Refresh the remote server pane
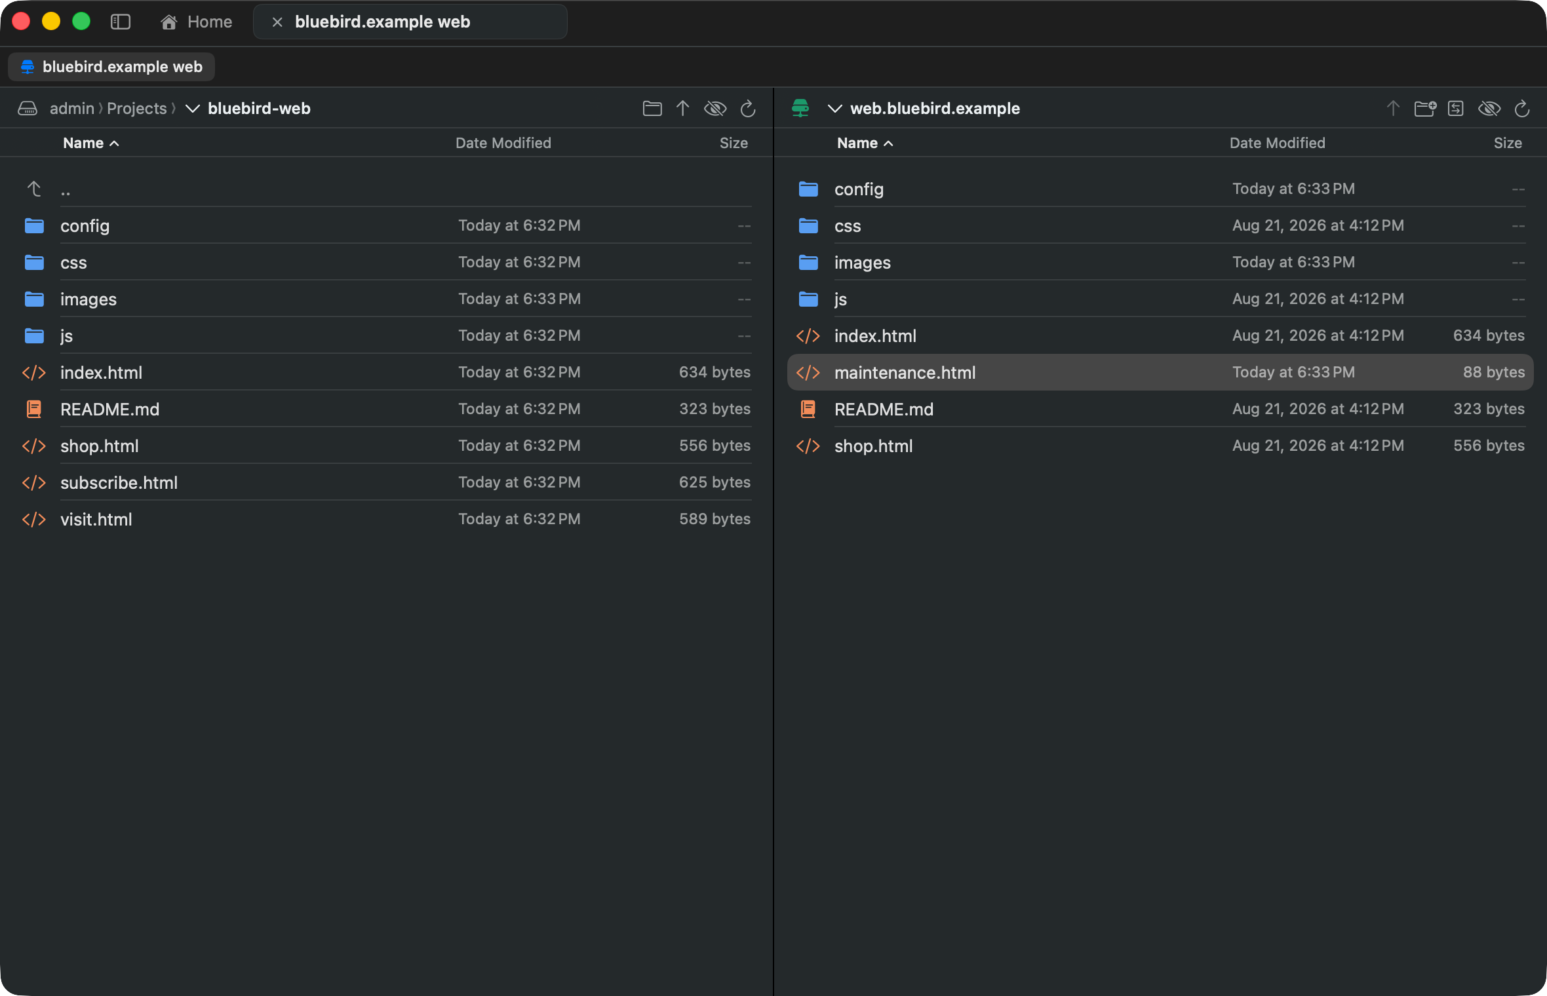Image resolution: width=1547 pixels, height=996 pixels. point(1522,108)
